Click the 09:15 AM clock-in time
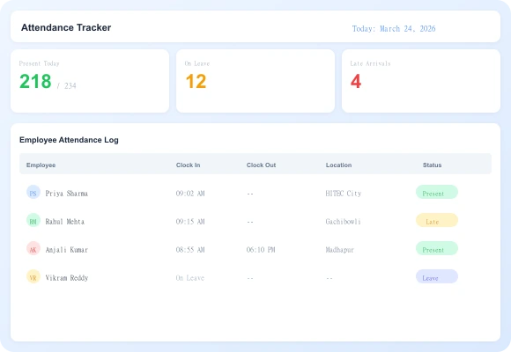Image resolution: width=511 pixels, height=352 pixels. tap(190, 222)
